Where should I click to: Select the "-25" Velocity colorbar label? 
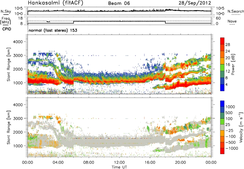point(229,130)
